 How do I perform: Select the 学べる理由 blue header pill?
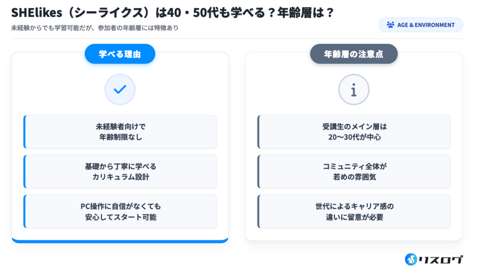pos(120,54)
